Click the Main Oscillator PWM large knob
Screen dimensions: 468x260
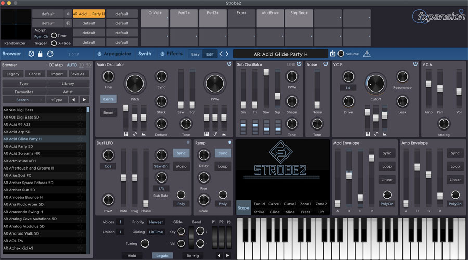point(215,84)
